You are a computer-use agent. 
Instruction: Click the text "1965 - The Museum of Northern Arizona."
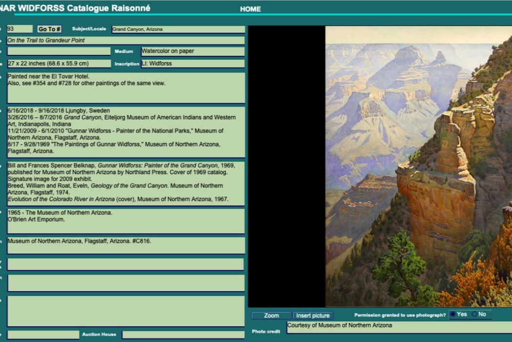(x=60, y=212)
